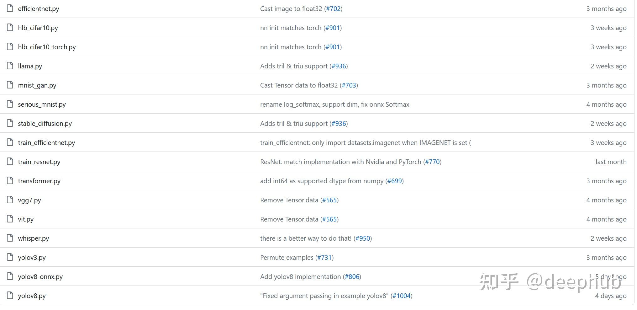Click the file icon beside whisper.py
Screen dimensions: 637x310
click(10, 238)
